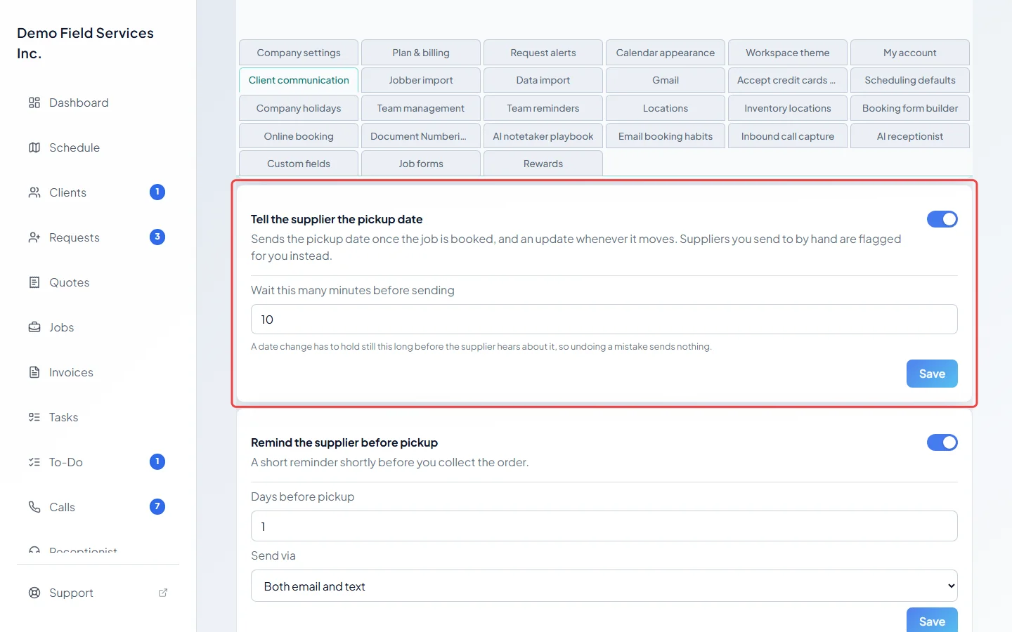
Task: Open the Tasks list icon
Action: click(x=34, y=417)
